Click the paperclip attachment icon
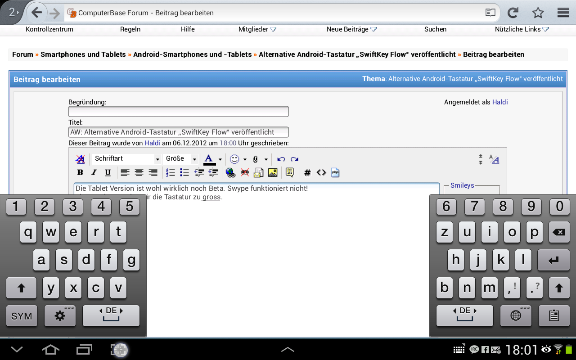Viewport: 576px width, 360px height. pyautogui.click(x=256, y=159)
